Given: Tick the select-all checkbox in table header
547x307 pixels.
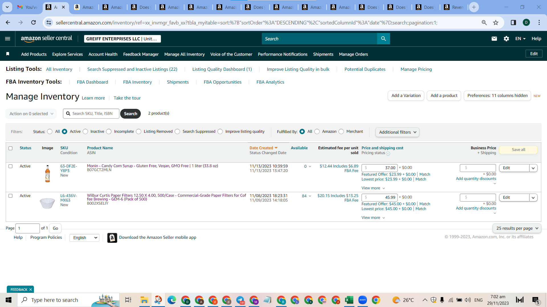Looking at the screenshot, I should [x=11, y=148].
